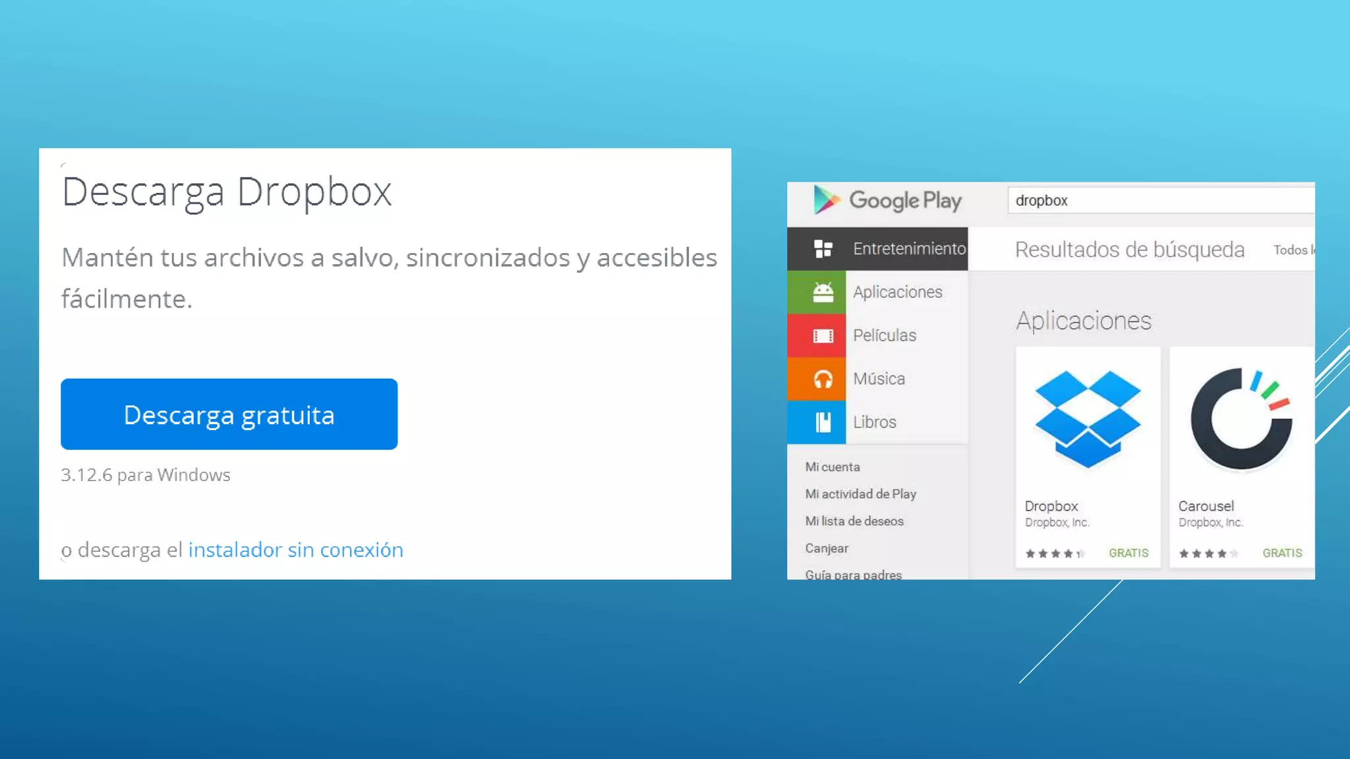Click the Dropbox star rating
This screenshot has width=1350, height=759.
tap(1054, 553)
